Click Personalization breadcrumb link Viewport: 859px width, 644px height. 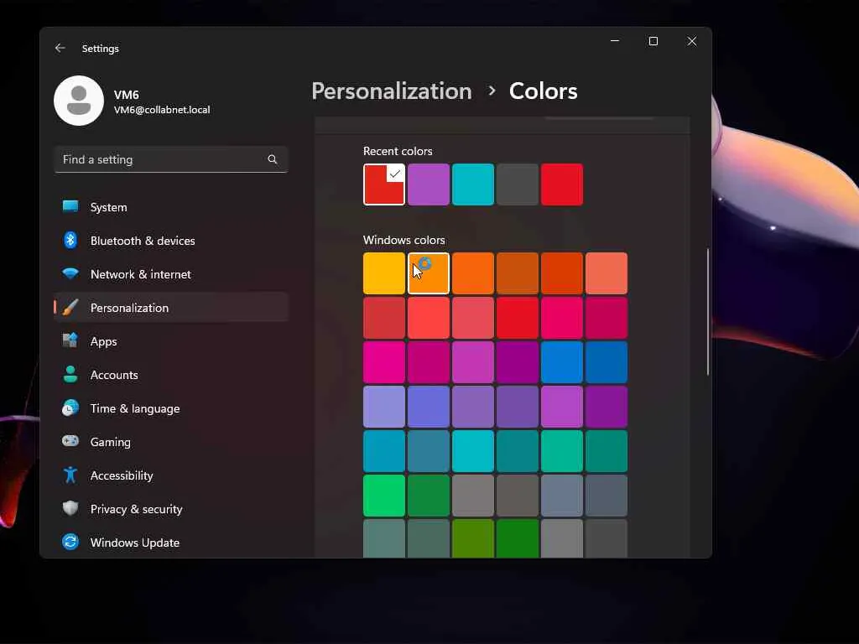391,91
